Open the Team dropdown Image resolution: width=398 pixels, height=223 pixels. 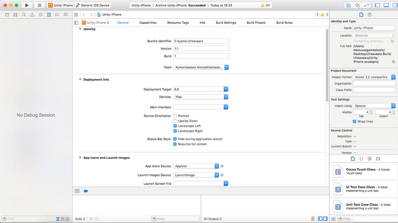click(x=201, y=67)
